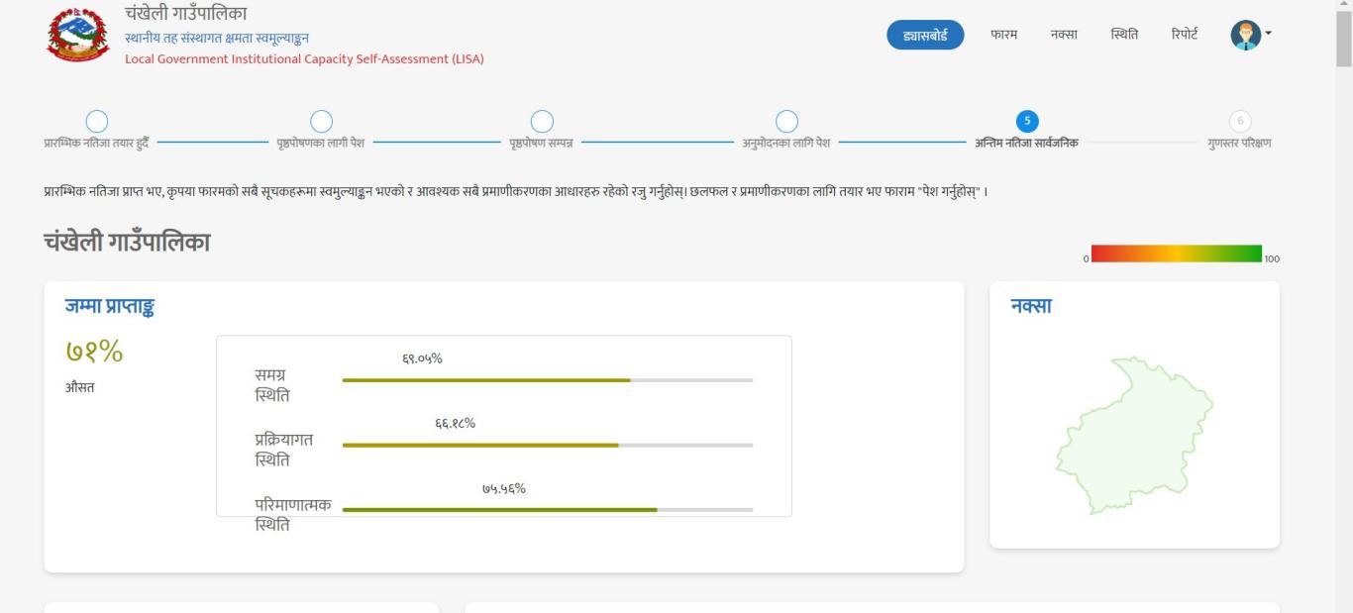Screen dimensions: 1353x613
Task: Go to the नक्सा navigation item
Action: (x=1064, y=35)
